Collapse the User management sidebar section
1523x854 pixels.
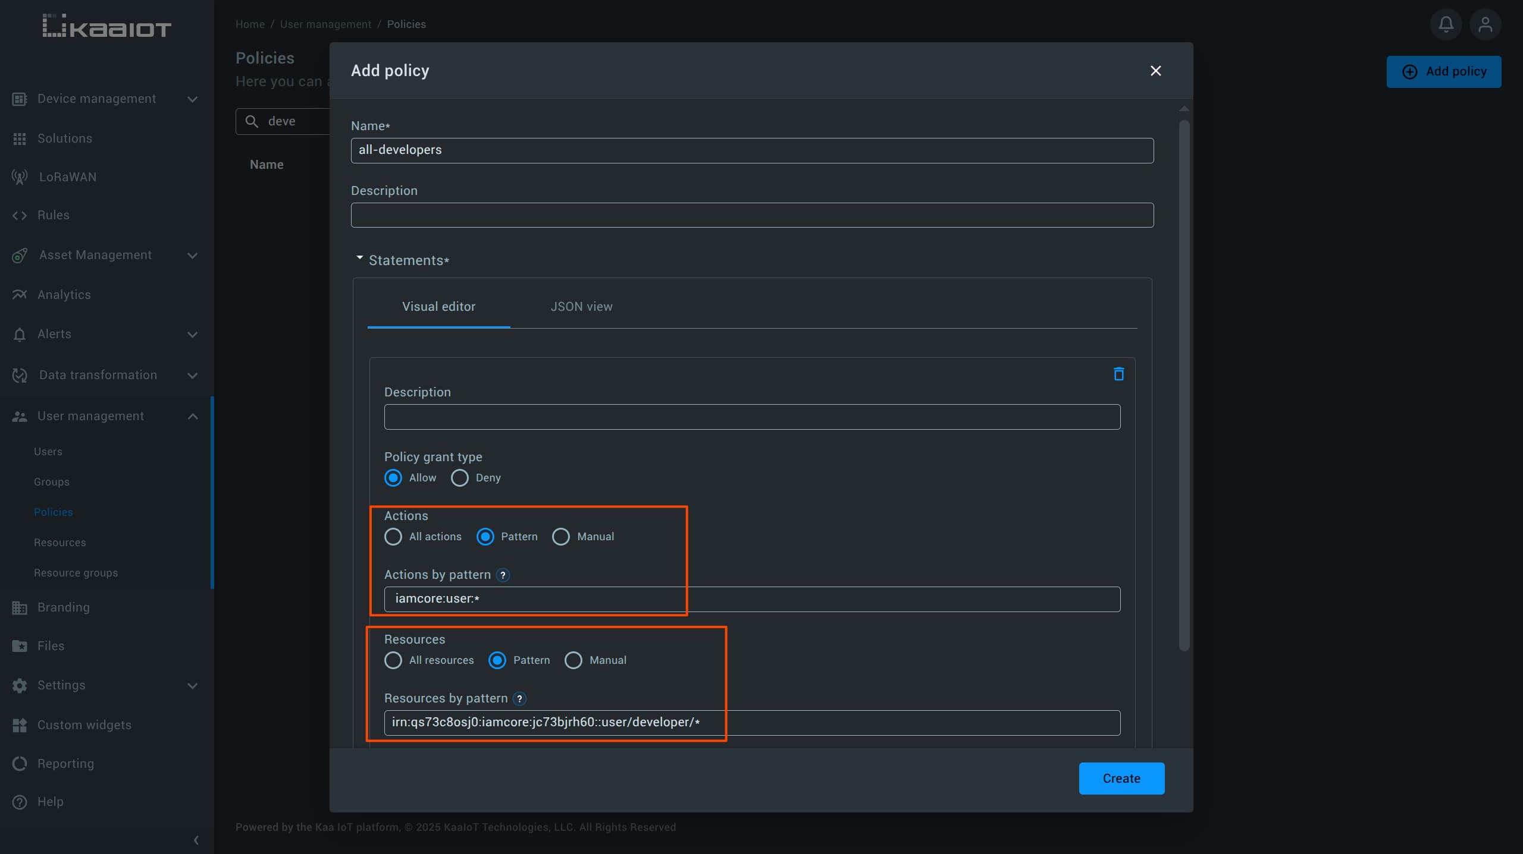click(192, 416)
